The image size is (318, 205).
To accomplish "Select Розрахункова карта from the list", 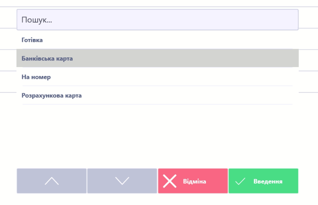I will coord(51,96).
